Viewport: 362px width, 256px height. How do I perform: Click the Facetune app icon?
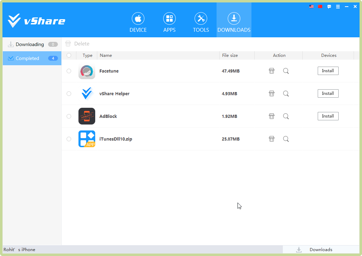[87, 71]
